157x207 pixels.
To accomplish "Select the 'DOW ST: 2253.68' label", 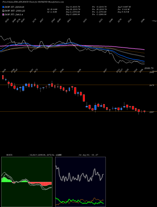I will click(x=14, y=7).
